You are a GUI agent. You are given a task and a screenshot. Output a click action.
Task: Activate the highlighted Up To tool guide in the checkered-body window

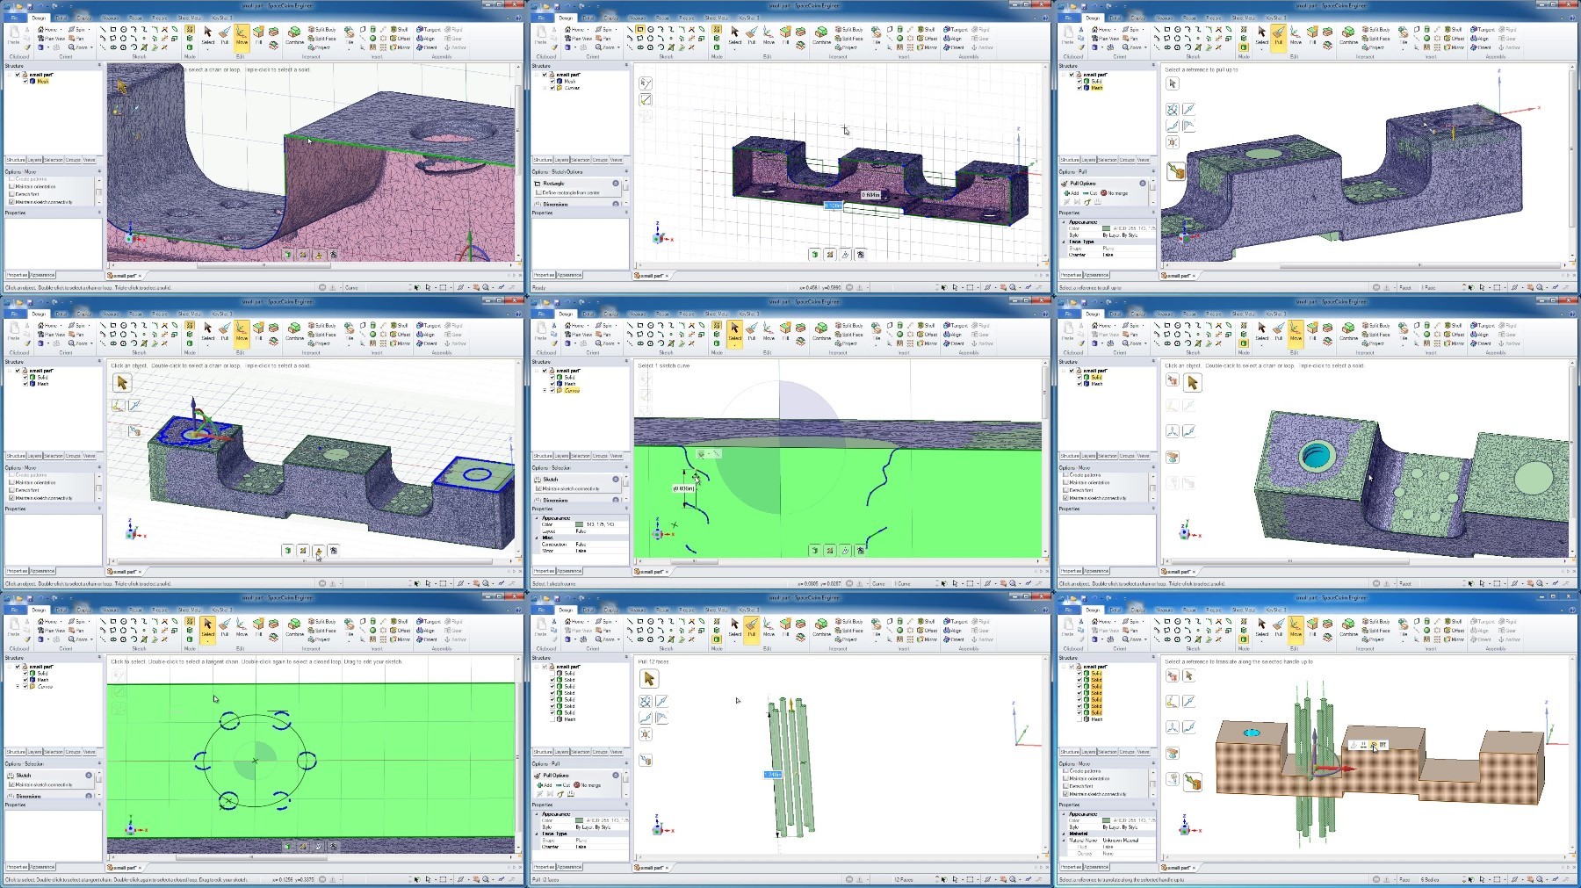point(1194,781)
